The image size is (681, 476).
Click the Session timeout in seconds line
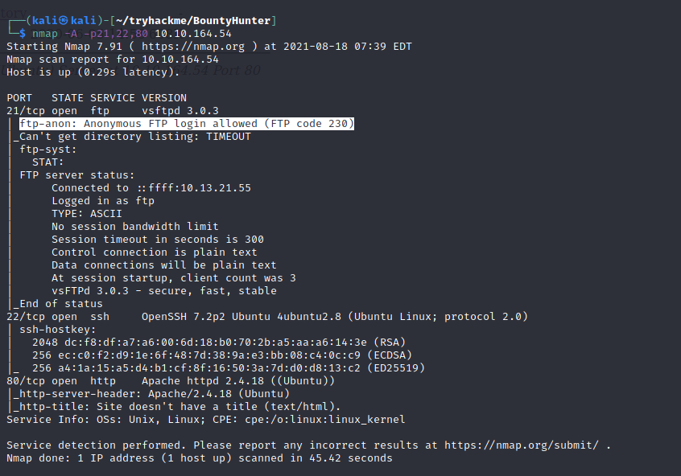[158, 240]
